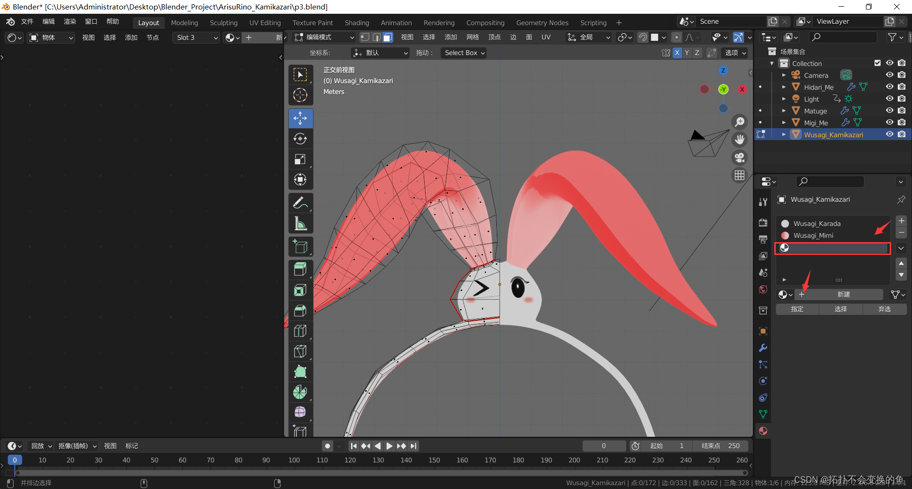Select the Wusagi_Mimi material slot
Image resolution: width=912 pixels, height=489 pixels.
(x=813, y=235)
